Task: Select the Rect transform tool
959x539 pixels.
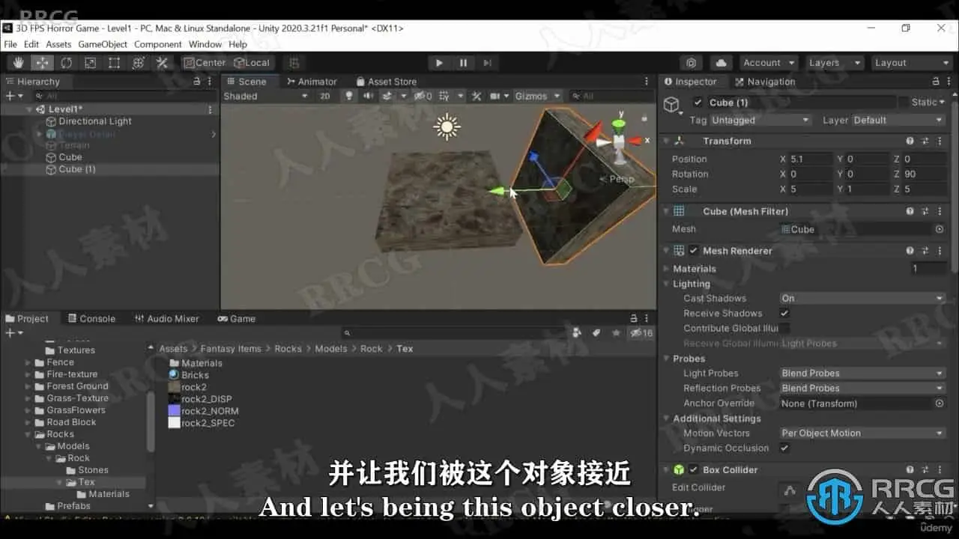Action: [114, 63]
